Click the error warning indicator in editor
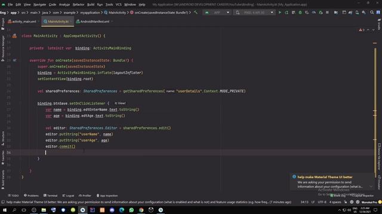The height and width of the screenshot is (214, 382). 362,30
